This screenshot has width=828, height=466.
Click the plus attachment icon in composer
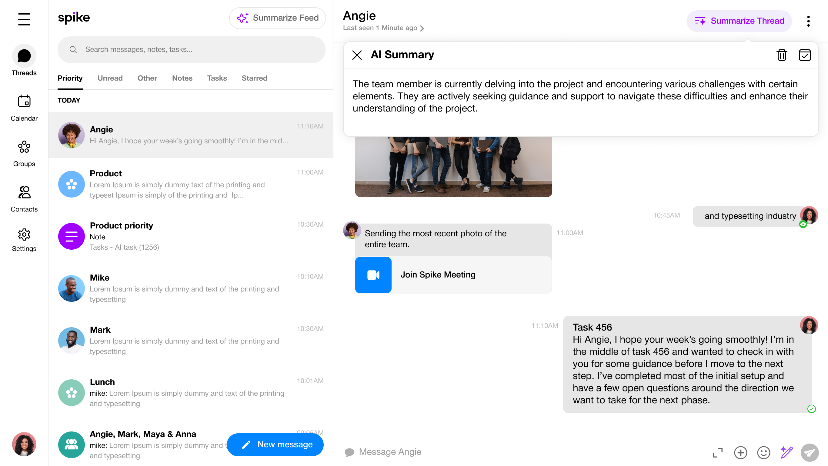pos(740,452)
